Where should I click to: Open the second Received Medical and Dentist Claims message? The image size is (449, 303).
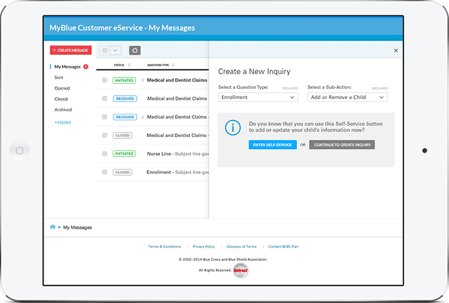[178, 117]
